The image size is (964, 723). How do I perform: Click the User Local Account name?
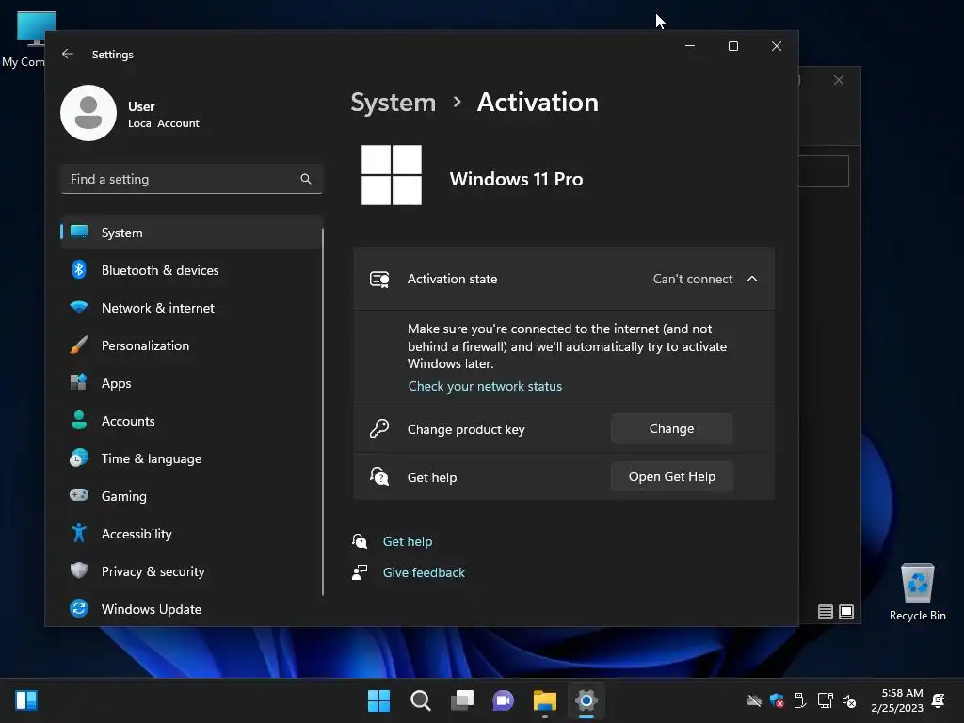[164, 114]
